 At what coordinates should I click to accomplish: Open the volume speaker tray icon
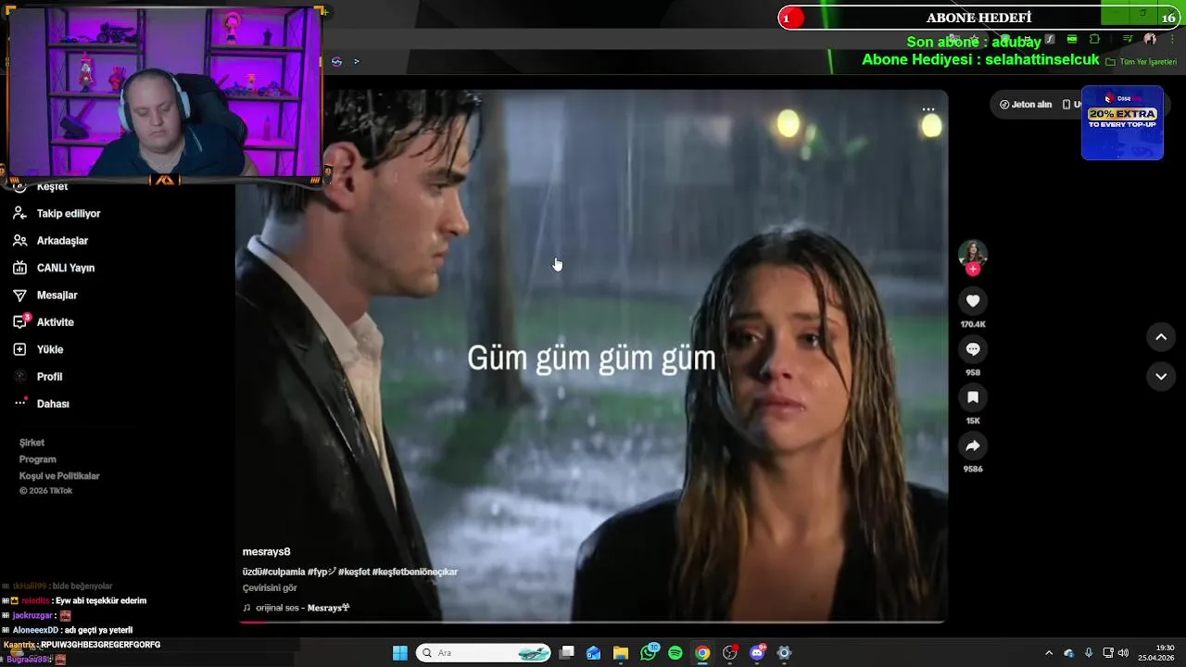1123,653
